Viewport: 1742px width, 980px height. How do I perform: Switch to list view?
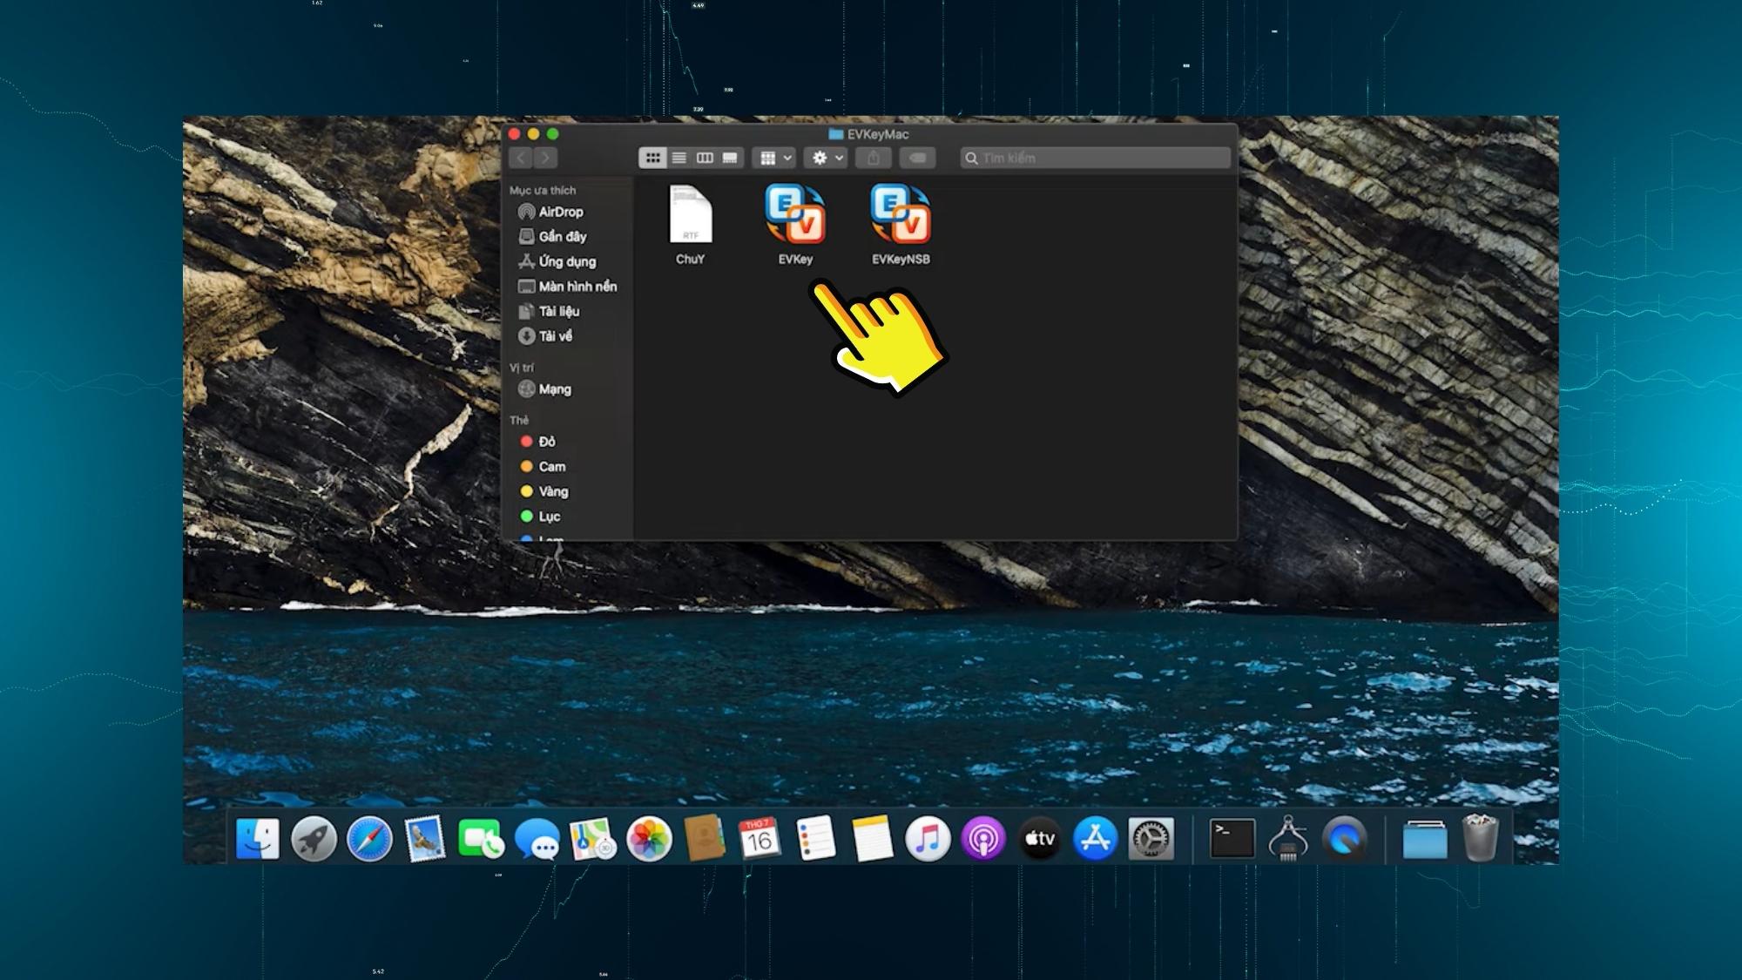click(679, 158)
